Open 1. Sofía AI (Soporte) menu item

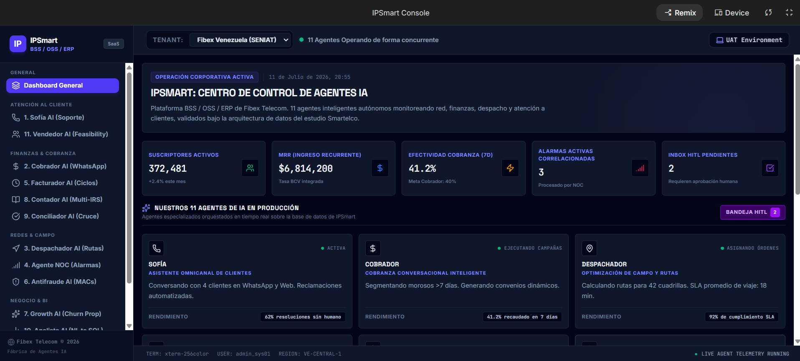tap(63, 118)
